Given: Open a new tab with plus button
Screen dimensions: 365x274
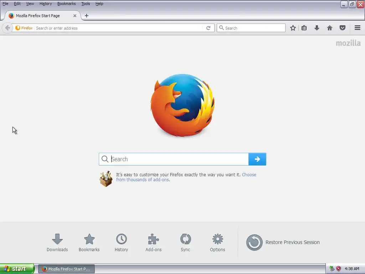Looking at the screenshot, I should pyautogui.click(x=86, y=16).
